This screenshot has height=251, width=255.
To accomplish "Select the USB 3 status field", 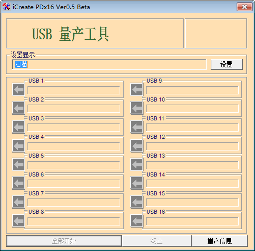I will point(74,128).
